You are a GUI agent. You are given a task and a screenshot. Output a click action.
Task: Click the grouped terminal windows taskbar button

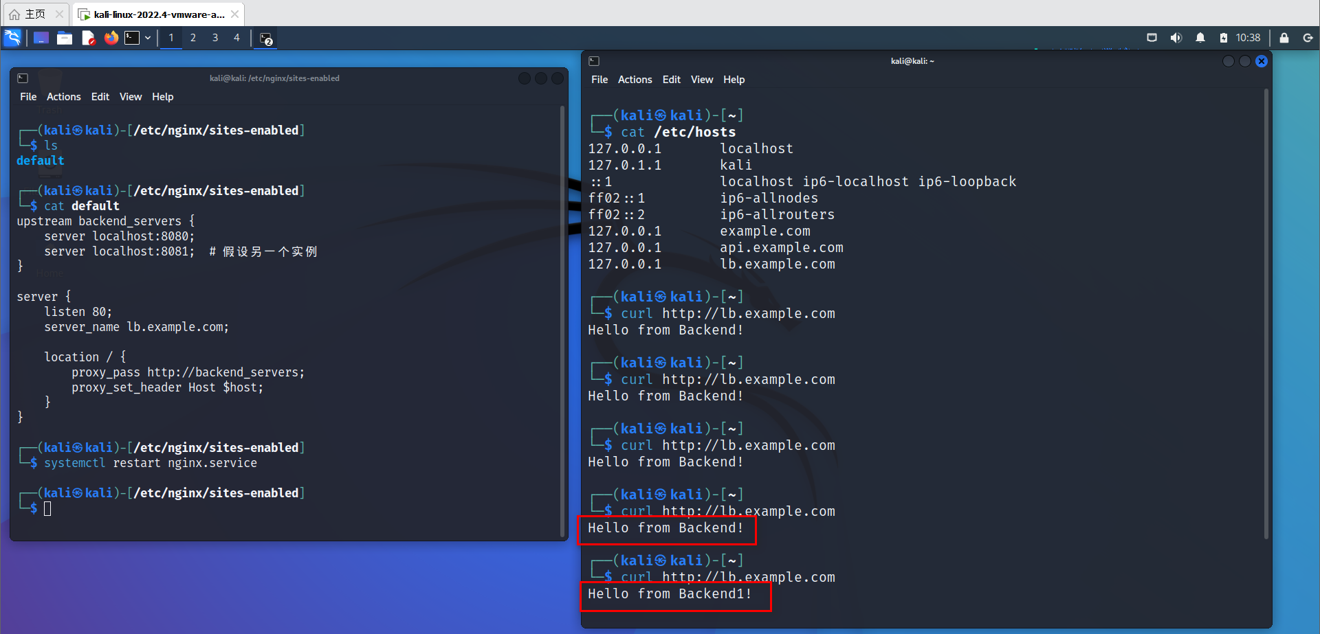tap(267, 38)
